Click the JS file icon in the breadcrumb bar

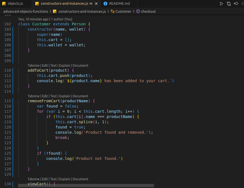coord(55,11)
